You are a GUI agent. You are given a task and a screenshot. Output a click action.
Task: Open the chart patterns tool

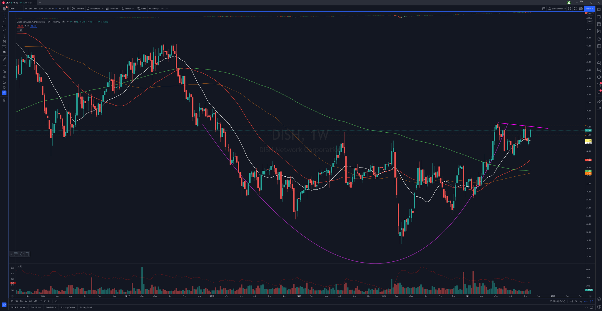pos(4,41)
